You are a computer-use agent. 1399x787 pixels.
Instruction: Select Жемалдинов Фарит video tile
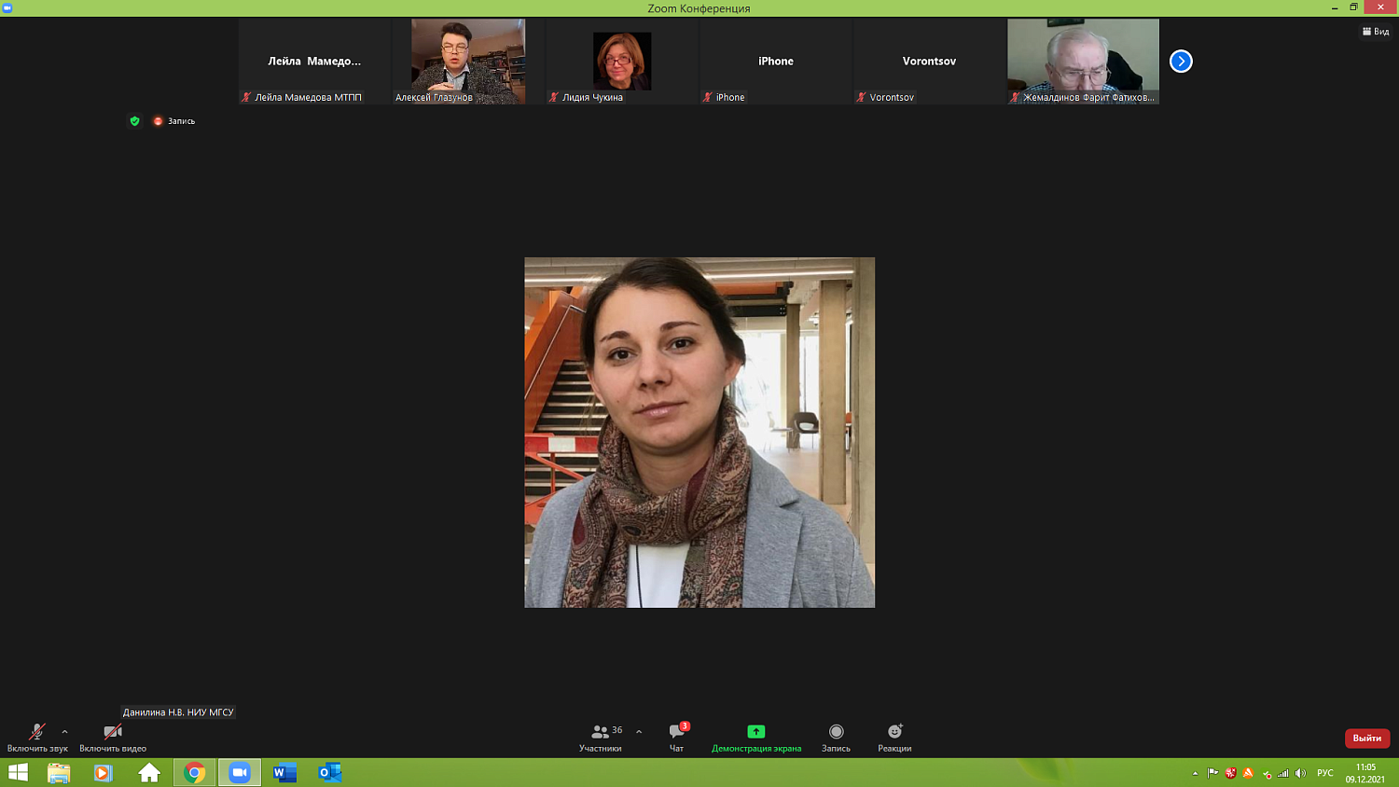click(x=1084, y=62)
